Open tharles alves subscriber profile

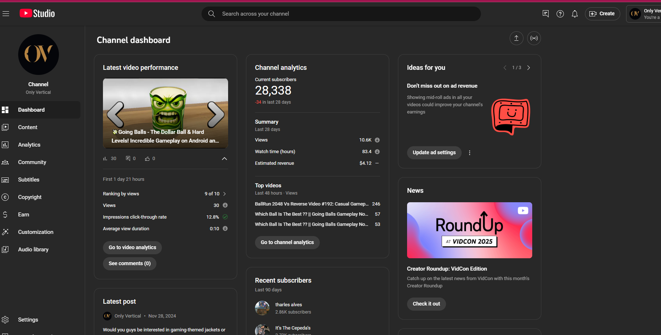tap(288, 305)
